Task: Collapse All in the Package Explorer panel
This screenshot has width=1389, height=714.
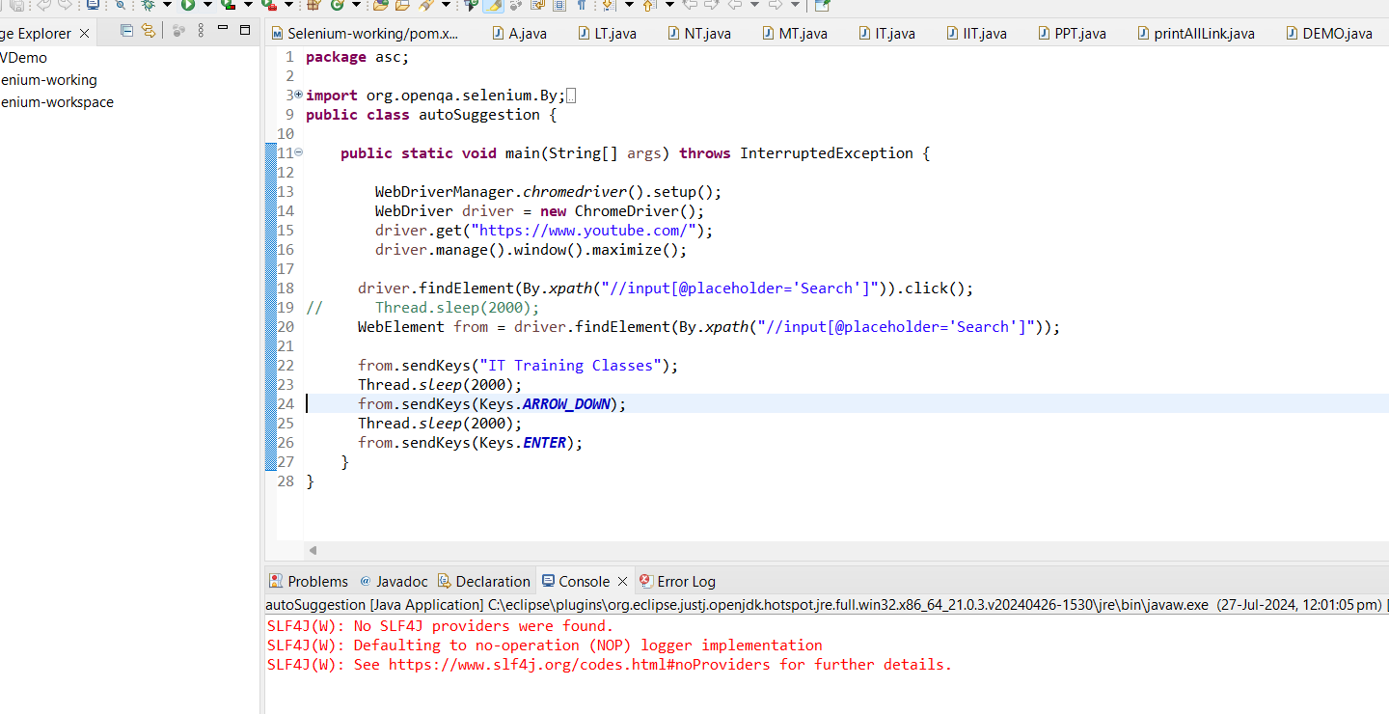Action: pyautogui.click(x=126, y=30)
